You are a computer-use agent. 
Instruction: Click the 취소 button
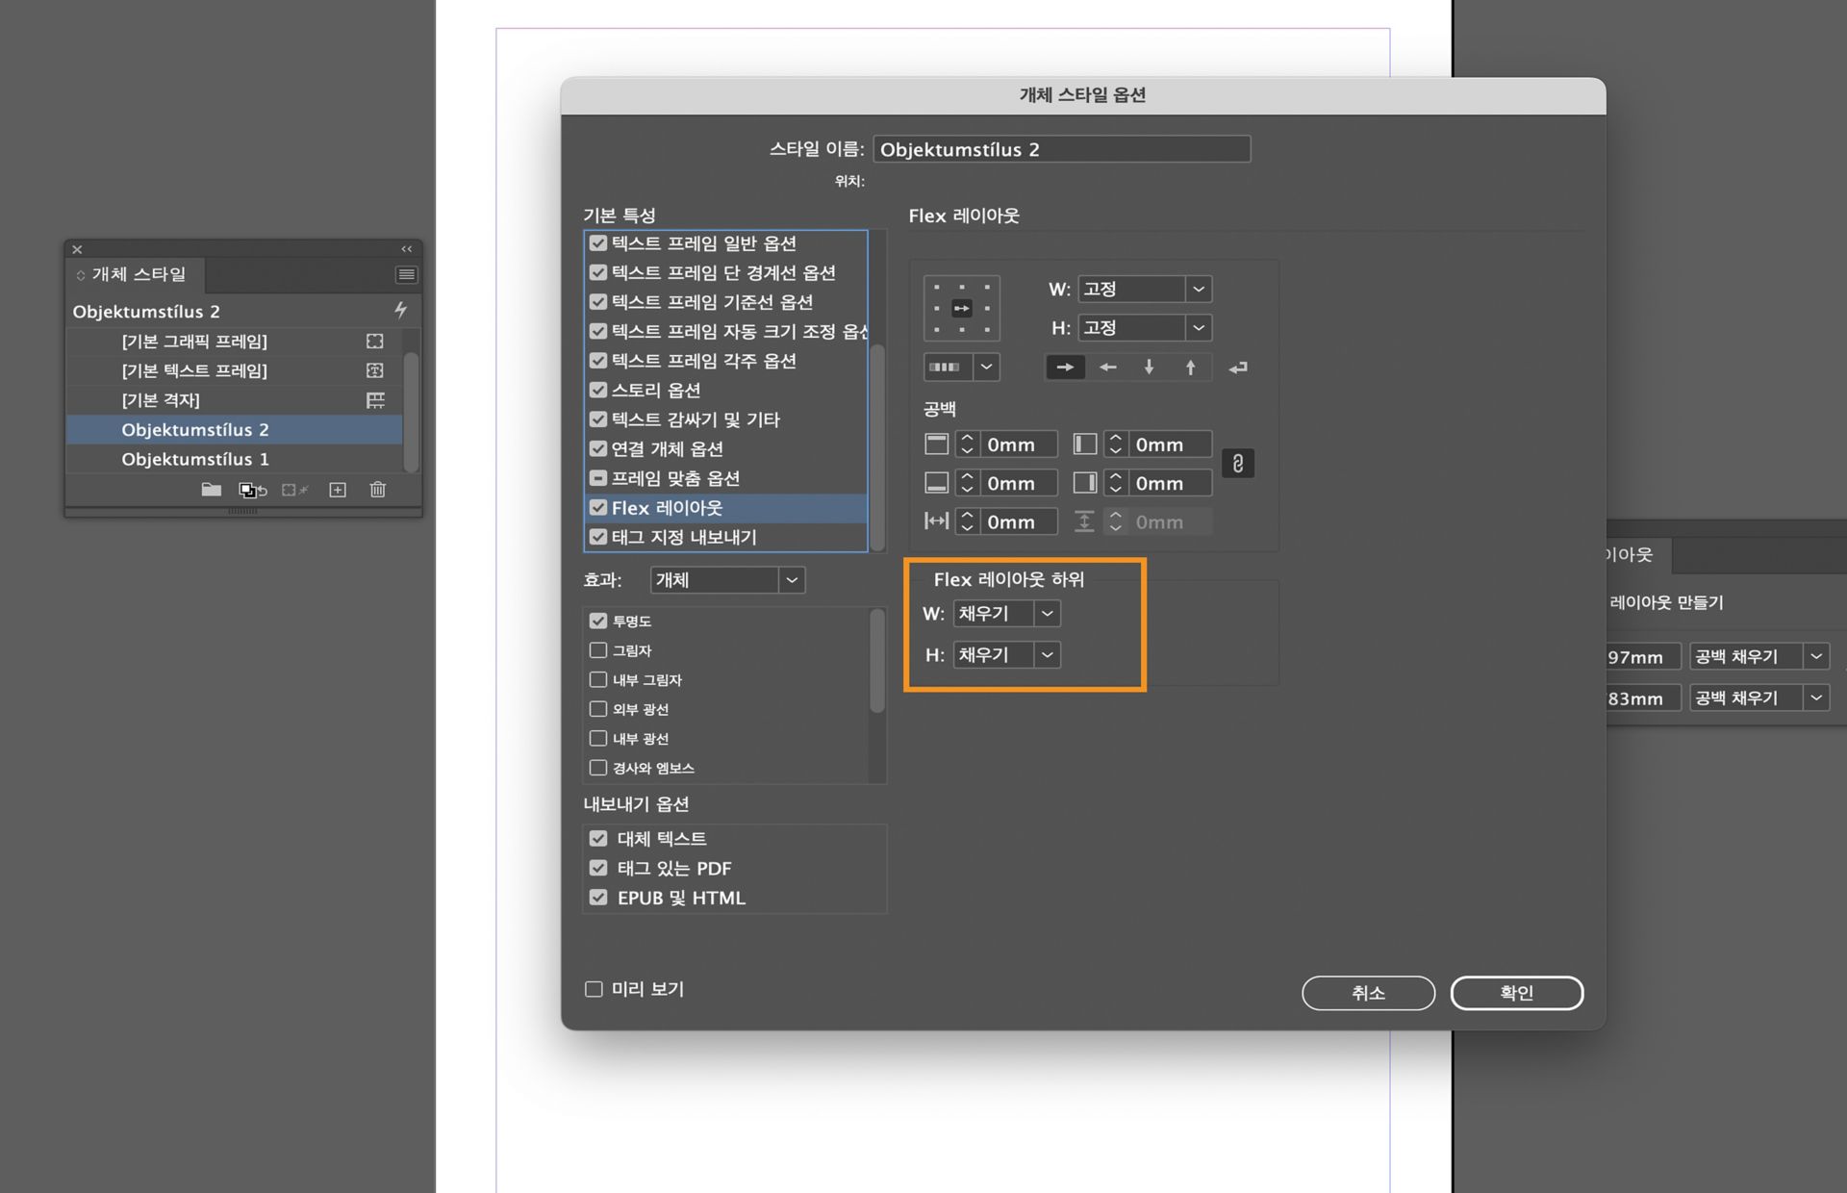pos(1368,993)
